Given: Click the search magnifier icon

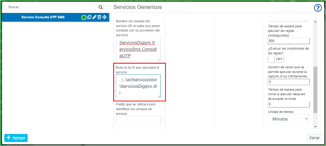Looking at the screenshot, I should pyautogui.click(x=101, y=7).
